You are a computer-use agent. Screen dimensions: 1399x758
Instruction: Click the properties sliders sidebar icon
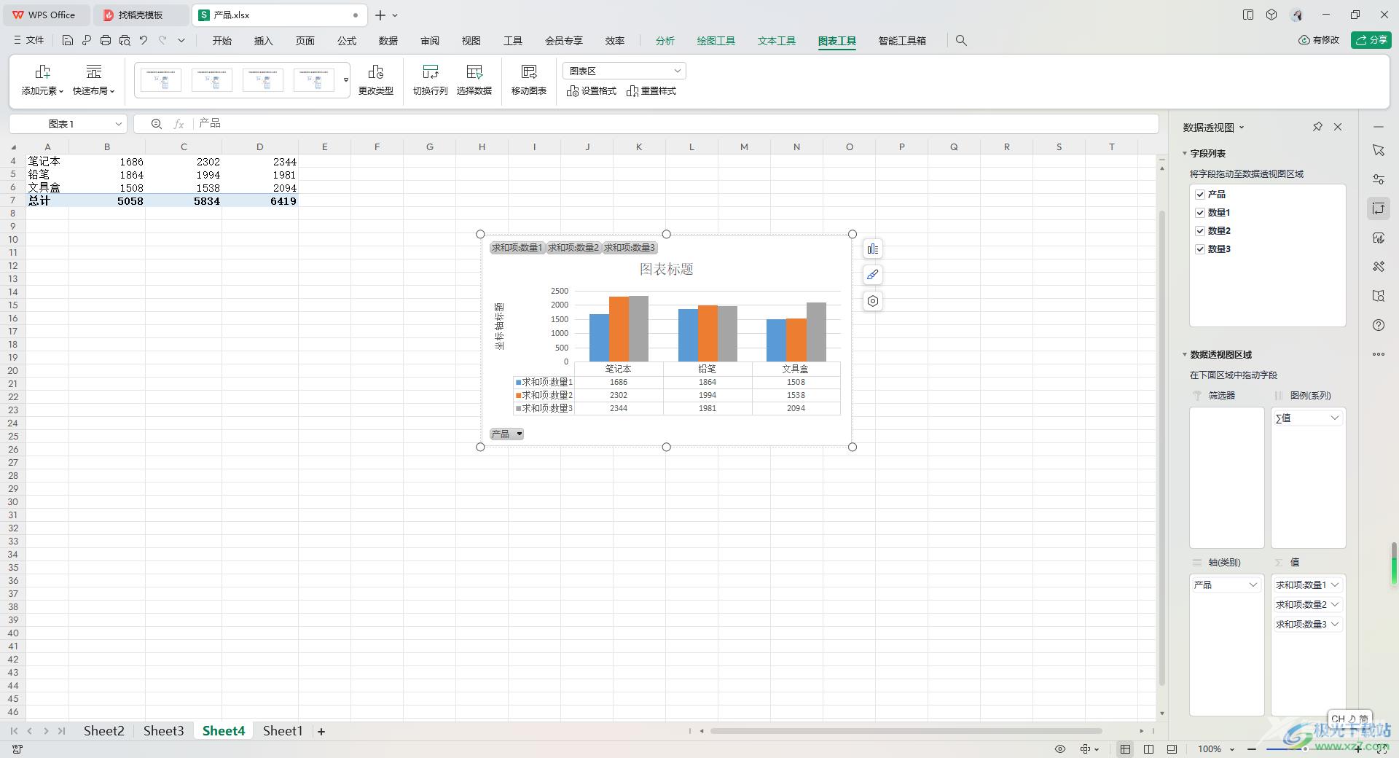pyautogui.click(x=1379, y=179)
